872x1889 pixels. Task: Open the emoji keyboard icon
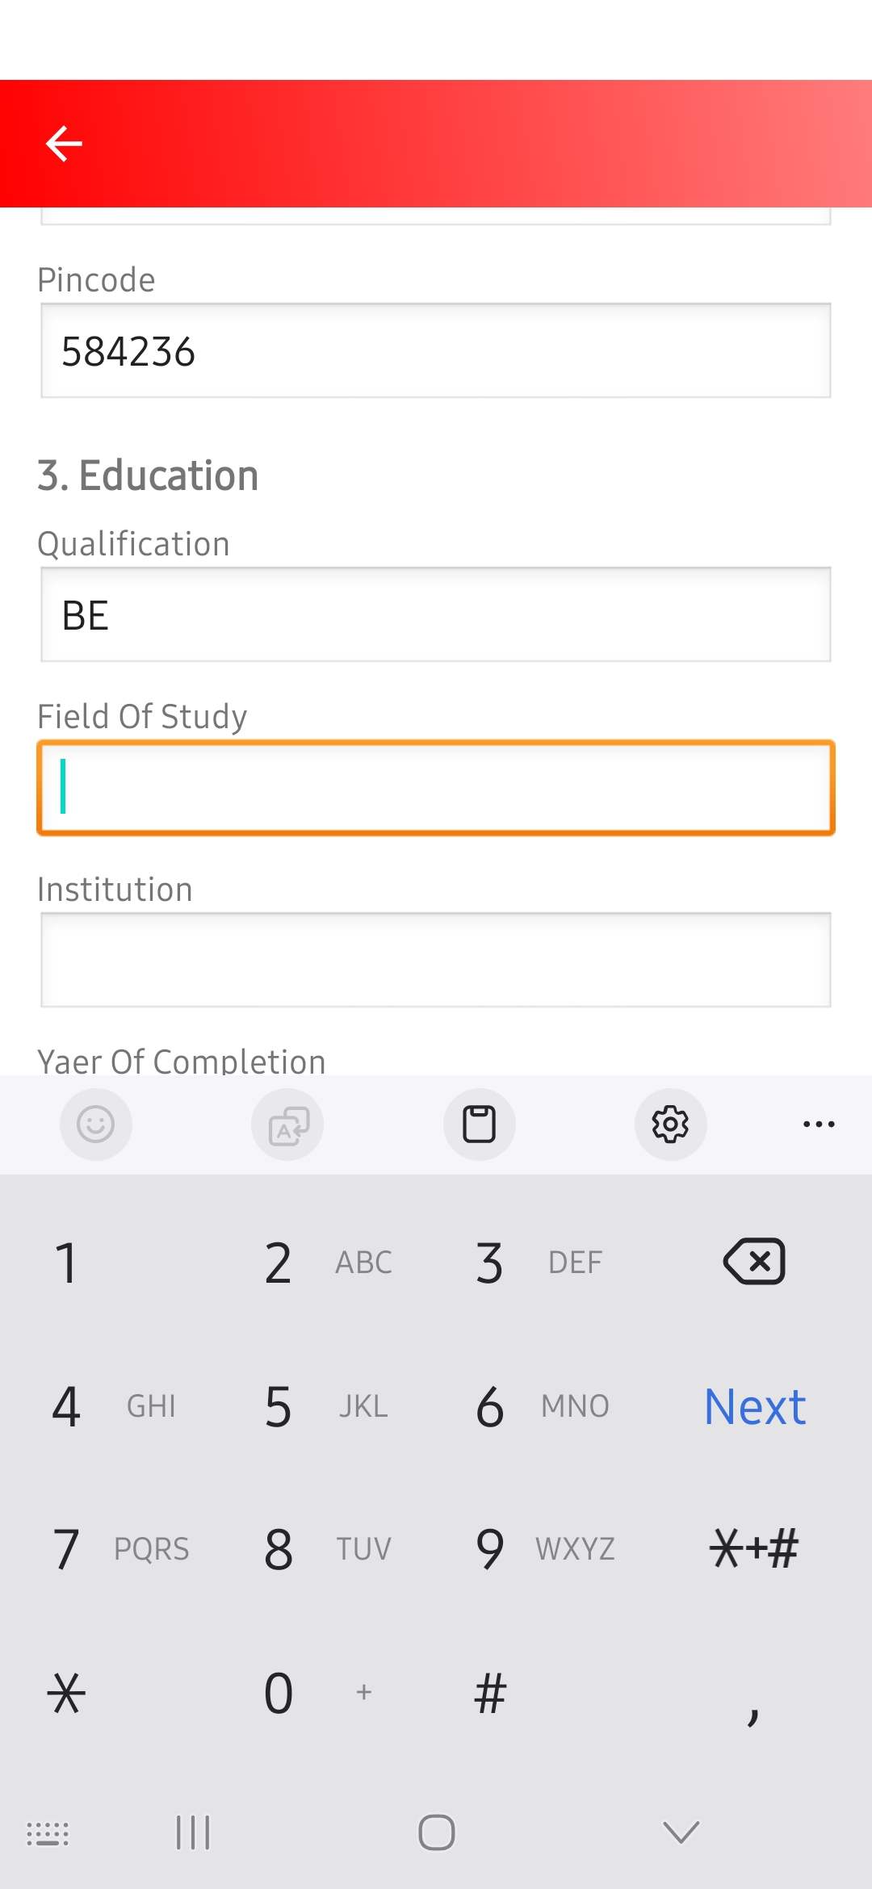(96, 1124)
